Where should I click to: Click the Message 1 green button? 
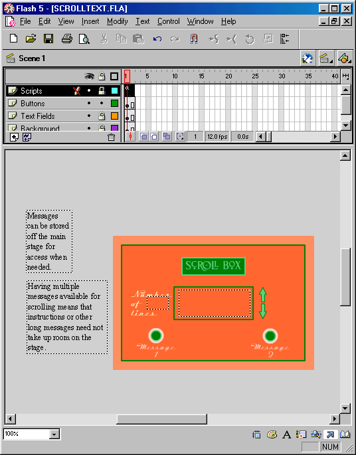[x=156, y=335]
